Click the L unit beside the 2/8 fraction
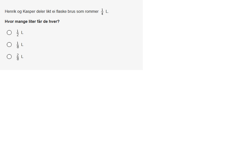Viewport: 234px width, 144px height. 22,57
